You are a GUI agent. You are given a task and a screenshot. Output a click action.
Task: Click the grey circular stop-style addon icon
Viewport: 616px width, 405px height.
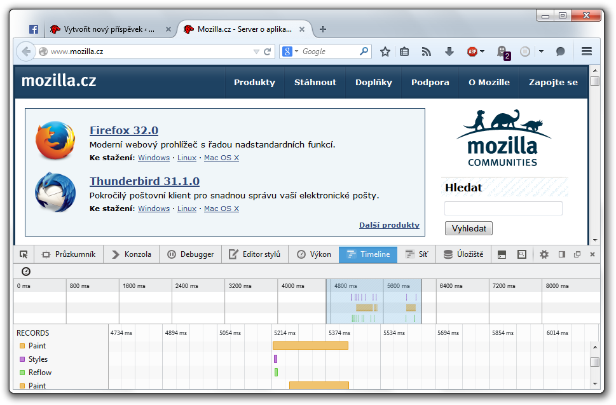coord(525,51)
